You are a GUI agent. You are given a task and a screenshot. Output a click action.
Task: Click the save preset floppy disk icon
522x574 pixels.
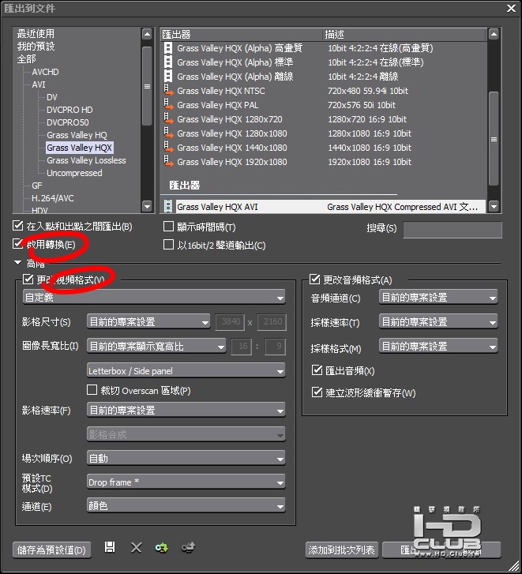(110, 547)
